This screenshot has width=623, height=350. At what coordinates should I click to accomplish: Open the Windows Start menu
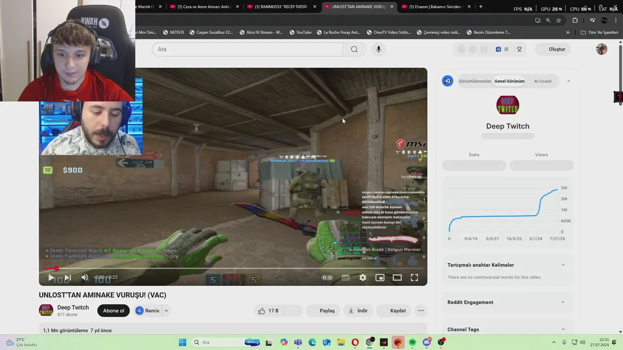pos(183,342)
